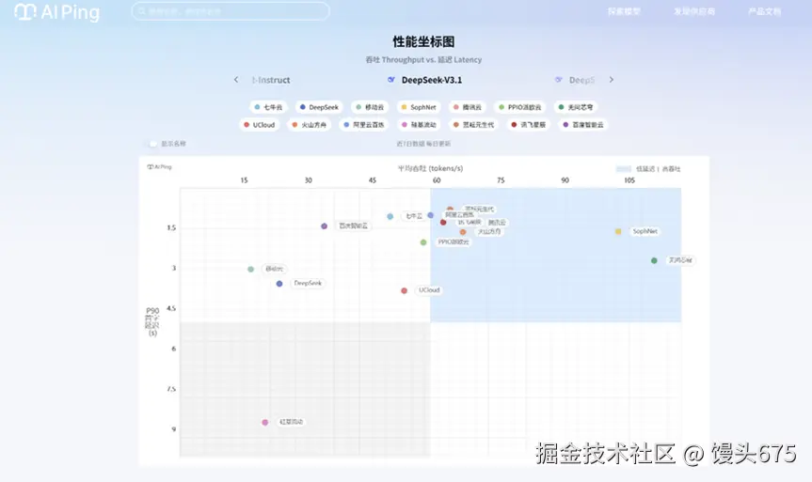Screen dimensions: 812x482
Task: Toggle the 无问芯穹 legend chip
Action: [x=576, y=107]
